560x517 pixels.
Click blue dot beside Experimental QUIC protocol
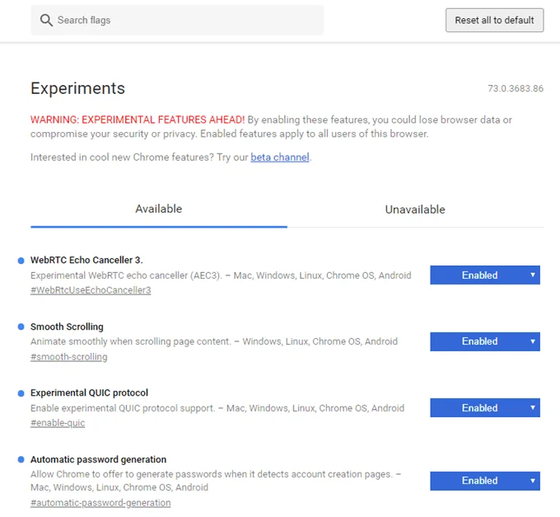tap(21, 393)
